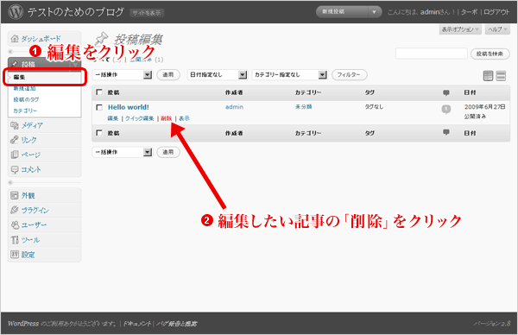
Task: Open カテゴリー submenu item
Action: (25, 111)
